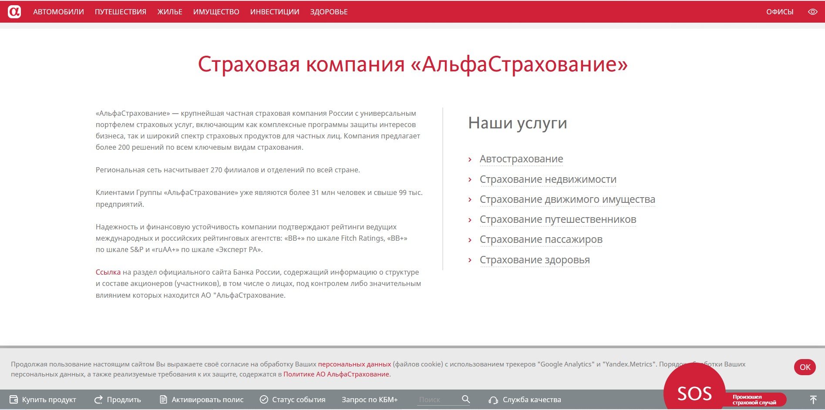Image resolution: width=825 pixels, height=410 pixels.
Task: Toggle the accessibility eye icon
Action: (x=812, y=12)
